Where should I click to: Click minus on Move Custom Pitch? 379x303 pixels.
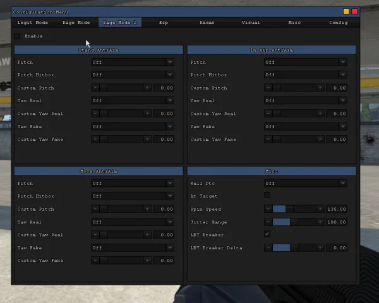[95, 209]
